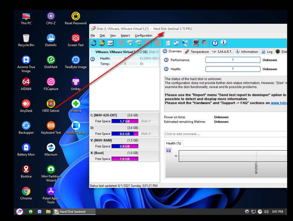Screen dimensions: 293x221
Task: Select the VMware Virtual S disk entry
Action: pos(125,58)
